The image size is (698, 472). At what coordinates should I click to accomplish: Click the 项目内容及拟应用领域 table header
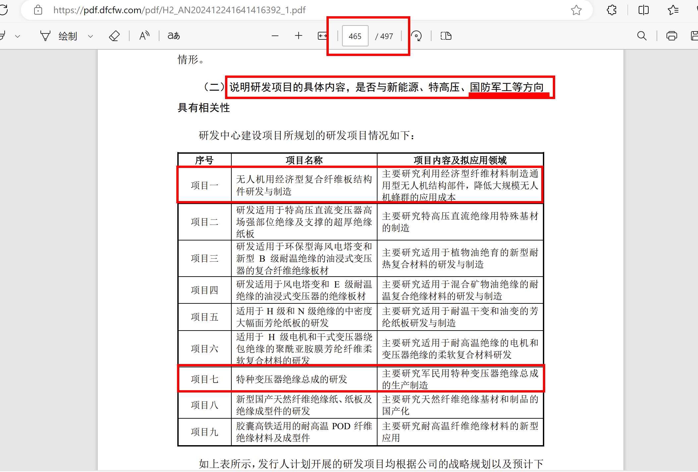(x=460, y=160)
